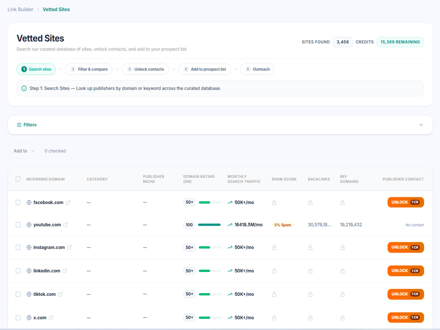The image size is (440, 330).
Task: Select the Add to prospect list step
Action: coord(205,69)
